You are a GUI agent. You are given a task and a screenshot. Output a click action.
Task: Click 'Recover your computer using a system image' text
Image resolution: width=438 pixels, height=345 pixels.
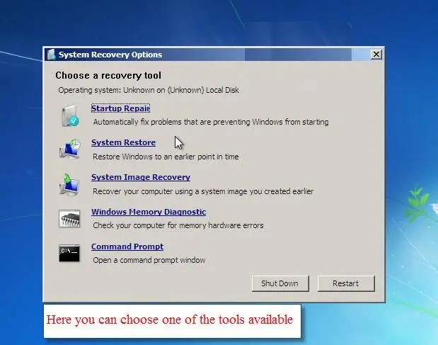point(203,191)
